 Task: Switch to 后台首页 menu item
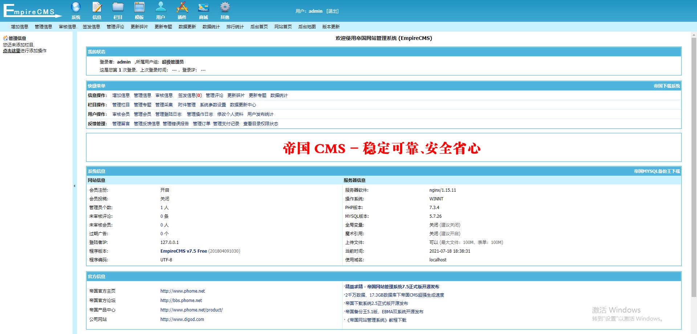258,27
